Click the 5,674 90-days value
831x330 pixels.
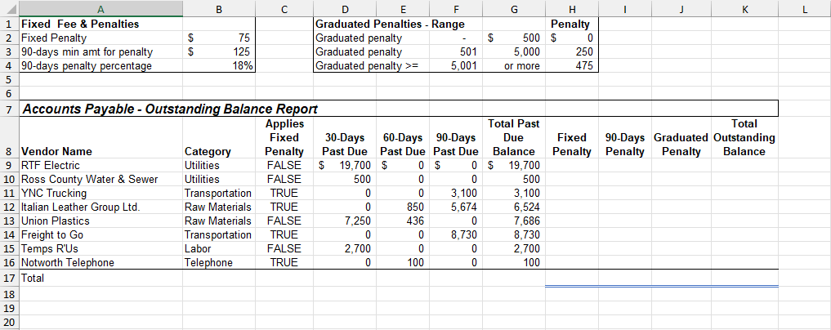pyautogui.click(x=456, y=207)
